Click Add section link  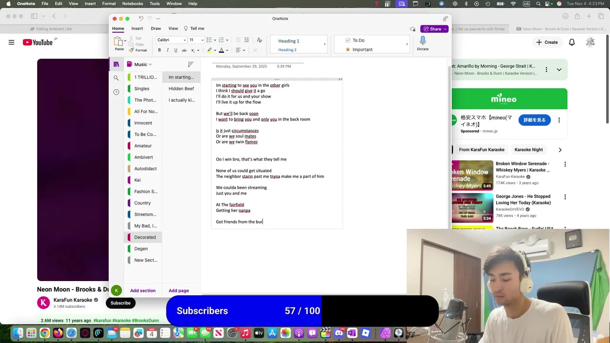143,291
